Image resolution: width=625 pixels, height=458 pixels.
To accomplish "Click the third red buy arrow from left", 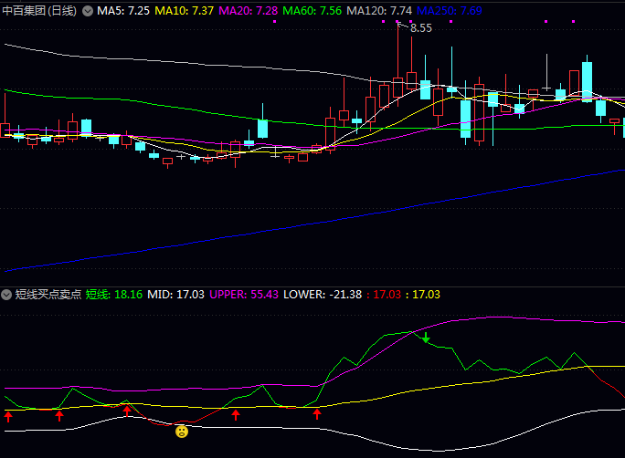I will (127, 411).
